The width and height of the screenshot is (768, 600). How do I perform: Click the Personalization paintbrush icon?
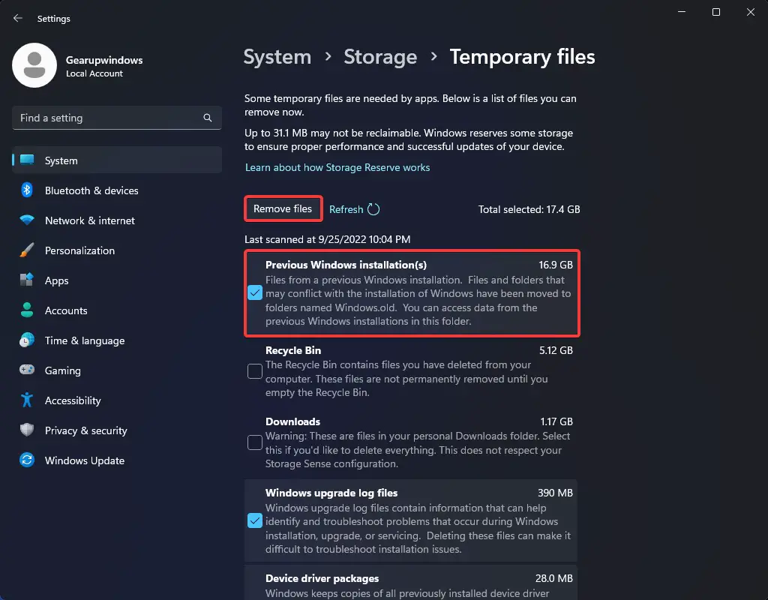coord(27,250)
